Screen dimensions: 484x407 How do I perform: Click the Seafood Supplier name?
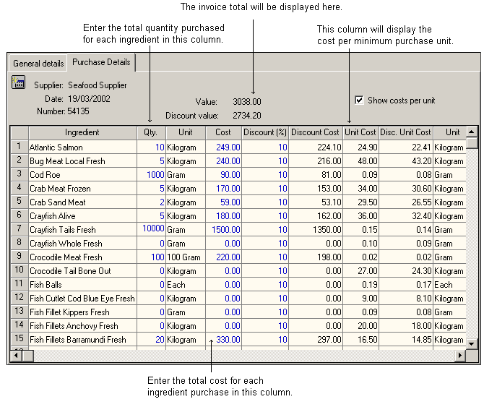98,85
